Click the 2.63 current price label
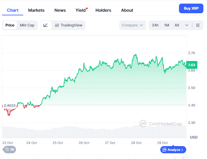Image resolution: width=207 pixels, height=159 pixels. (191, 65)
